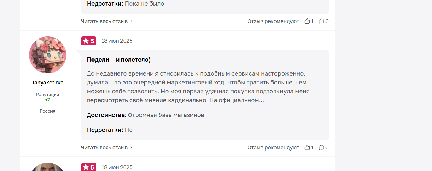Click the 'Репутация' label under TanyaZefirka

click(47, 95)
